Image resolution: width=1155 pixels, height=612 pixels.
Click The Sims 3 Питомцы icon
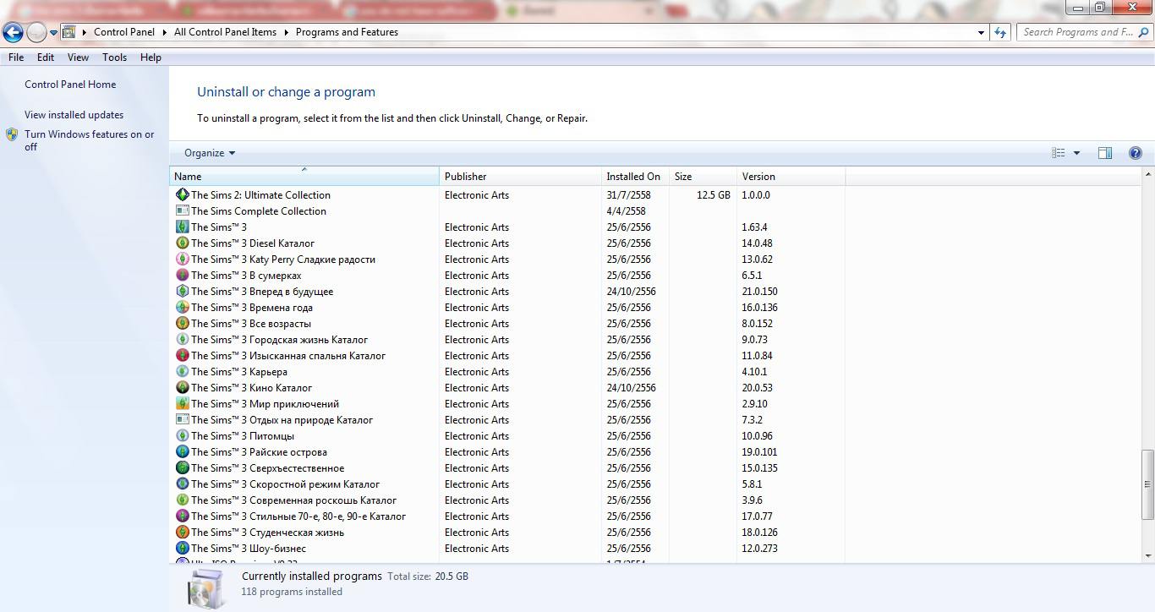pos(182,435)
